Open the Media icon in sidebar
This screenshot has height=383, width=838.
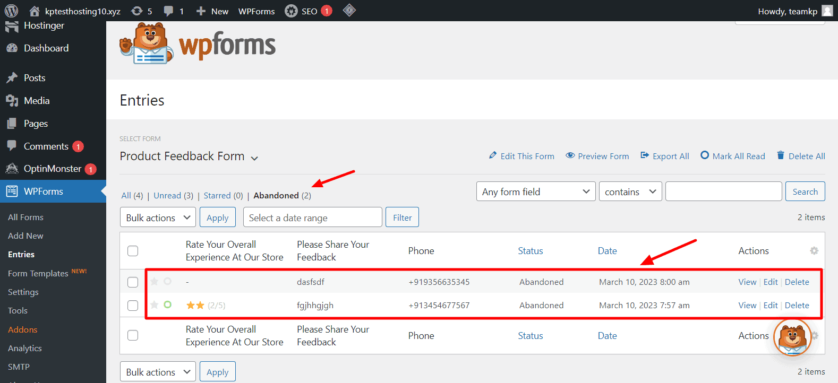pyautogui.click(x=12, y=101)
